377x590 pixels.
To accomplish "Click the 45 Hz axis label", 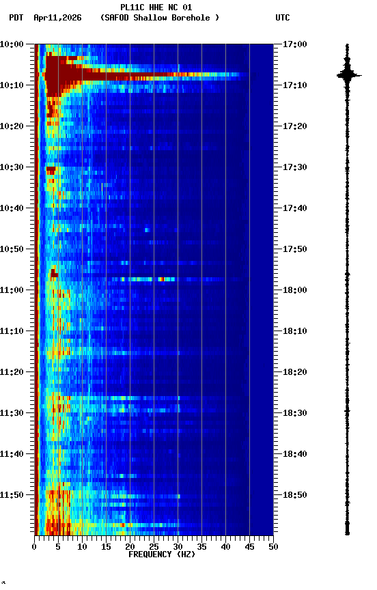I will [249, 547].
